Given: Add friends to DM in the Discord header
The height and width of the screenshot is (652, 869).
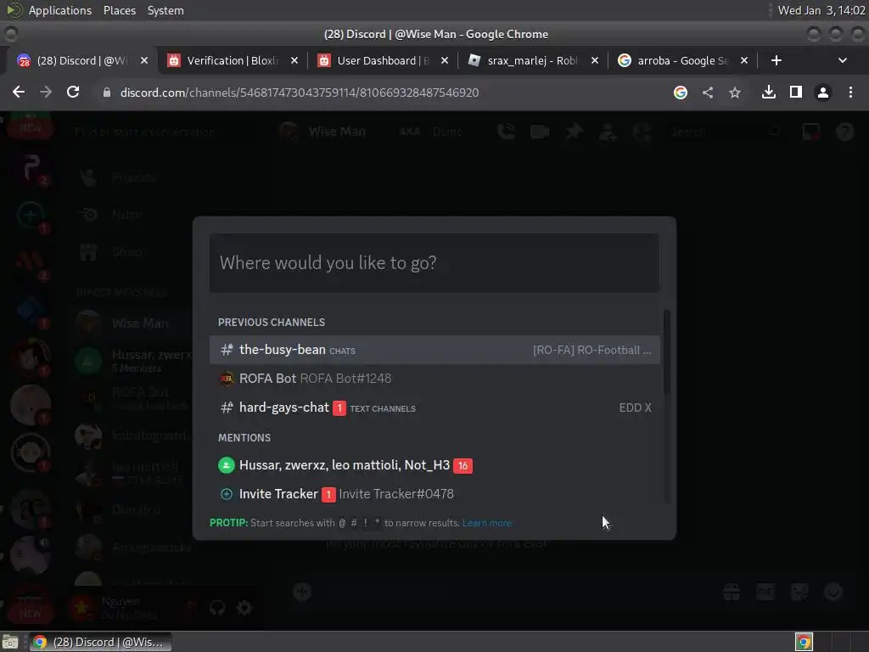Looking at the screenshot, I should 608,132.
